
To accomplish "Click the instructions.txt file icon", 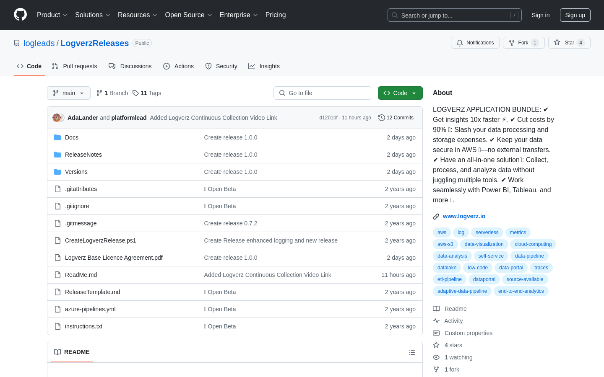I will click(x=57, y=326).
